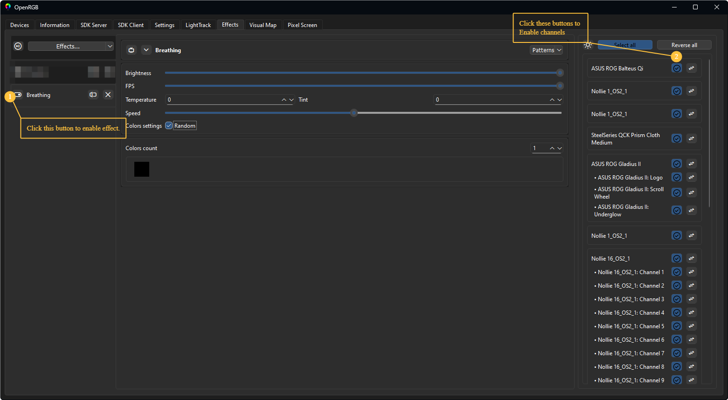Click the reverse arrows for SteelSeries QCK Prism Cloth
The image size is (728, 400).
(x=692, y=138)
